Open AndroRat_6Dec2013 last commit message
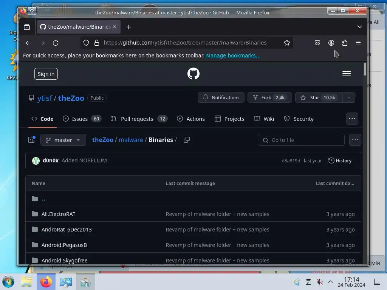Viewport: 387px width, 290px height. coord(217,230)
